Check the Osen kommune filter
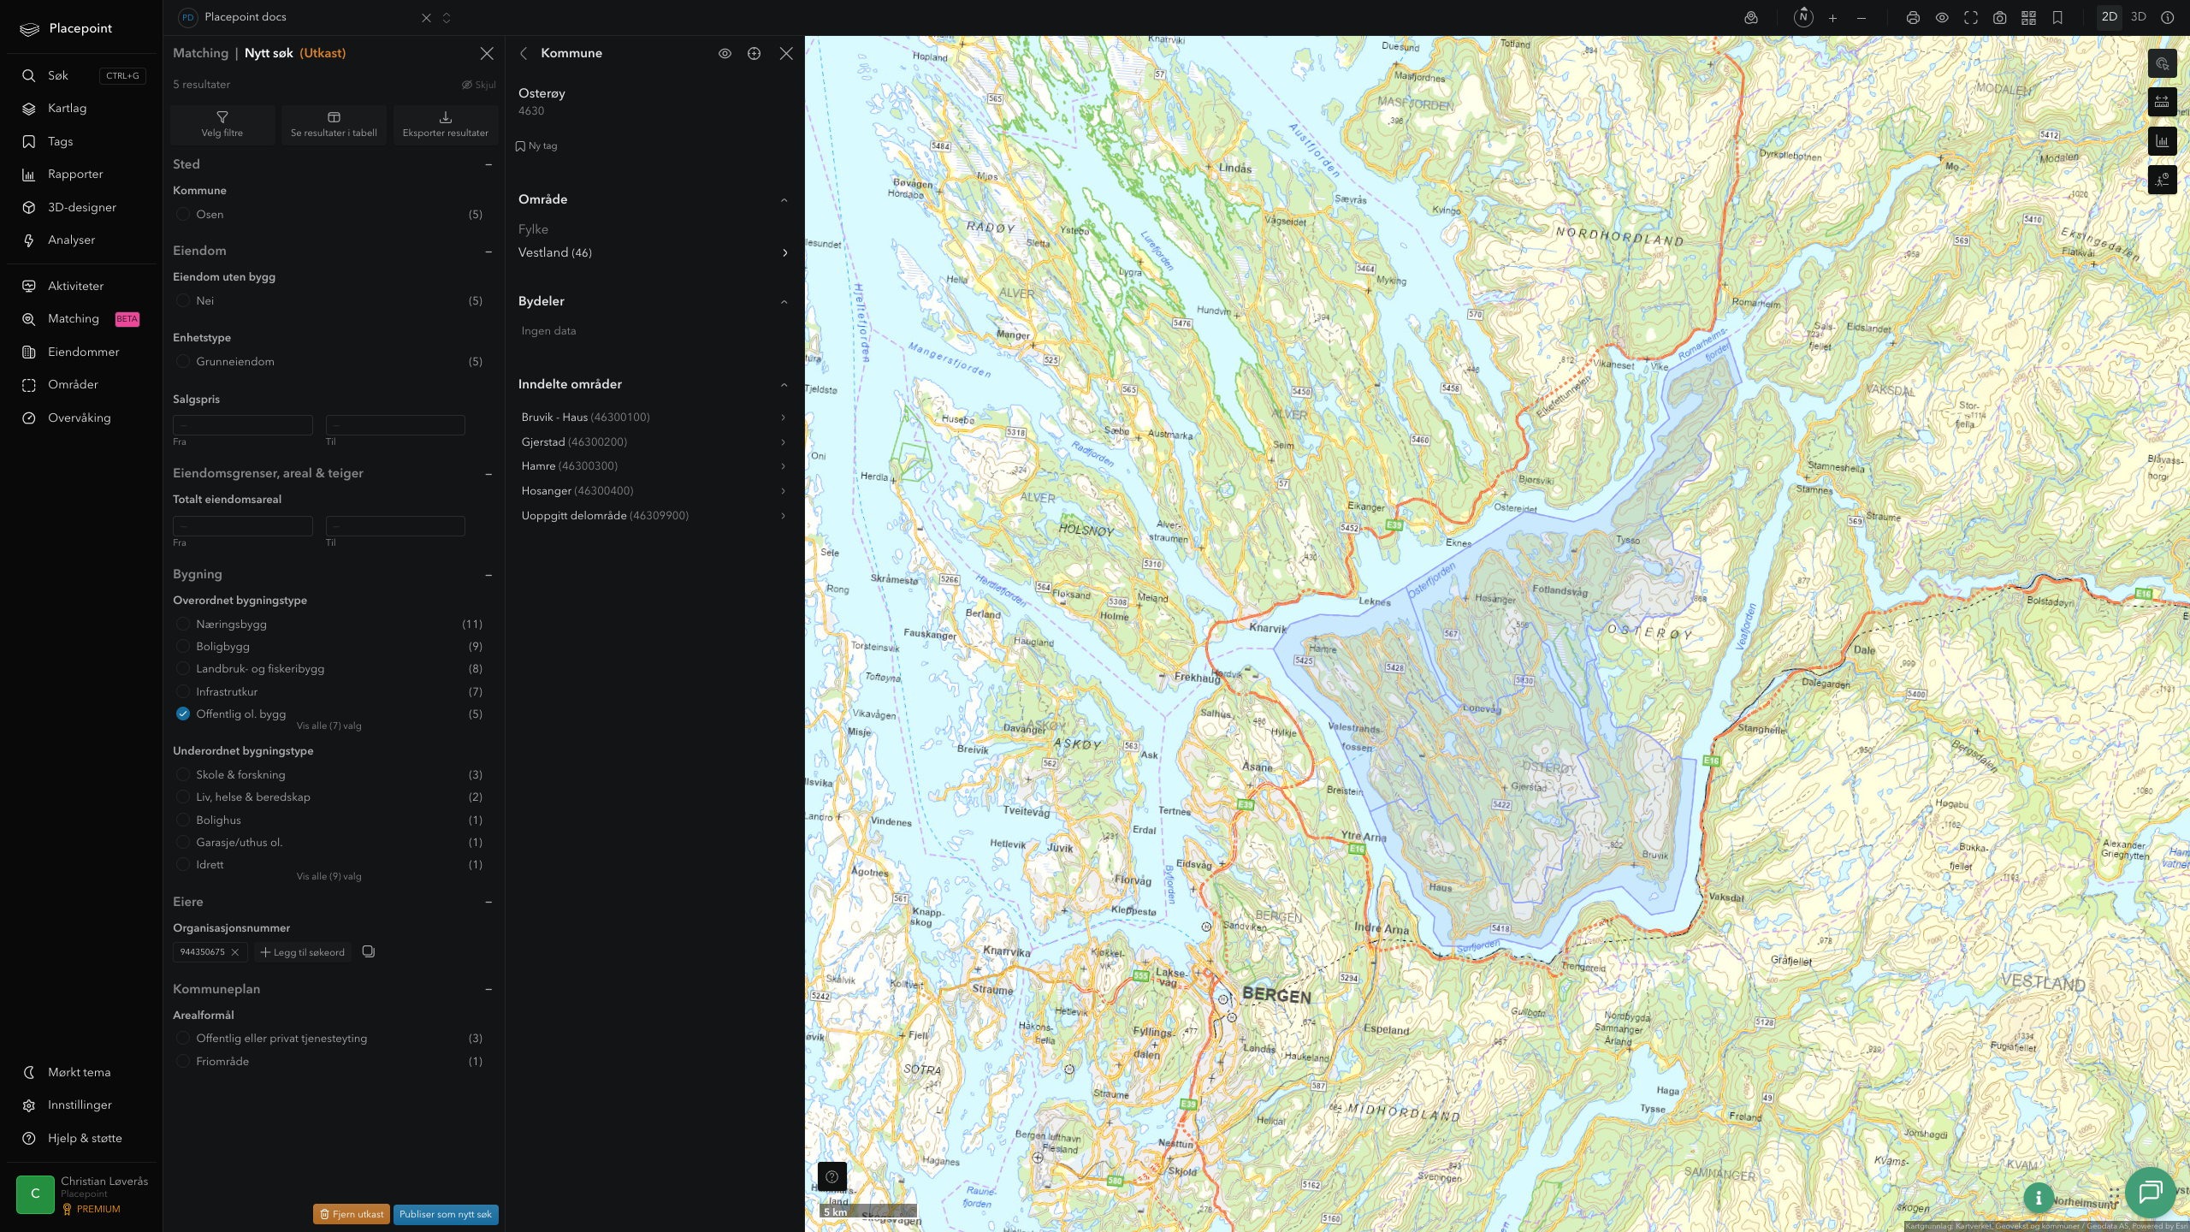 (x=182, y=214)
